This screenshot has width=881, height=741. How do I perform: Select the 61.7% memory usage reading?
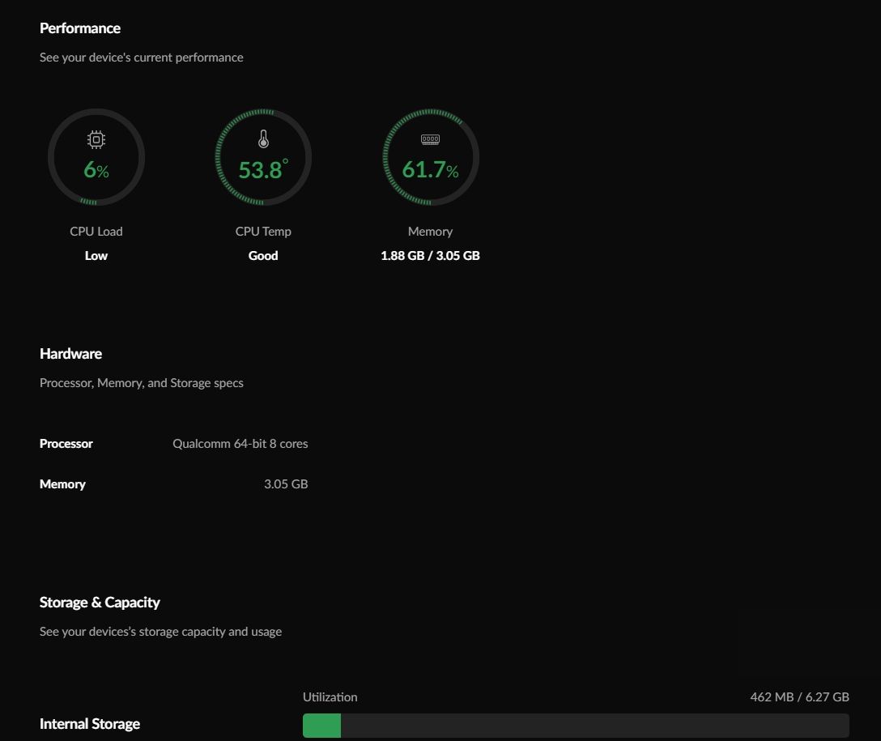tap(430, 170)
